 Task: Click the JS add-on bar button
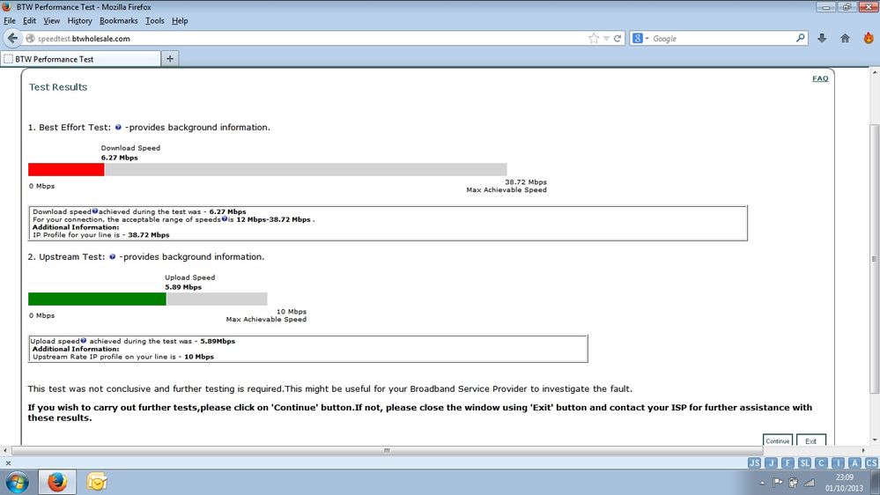(754, 463)
